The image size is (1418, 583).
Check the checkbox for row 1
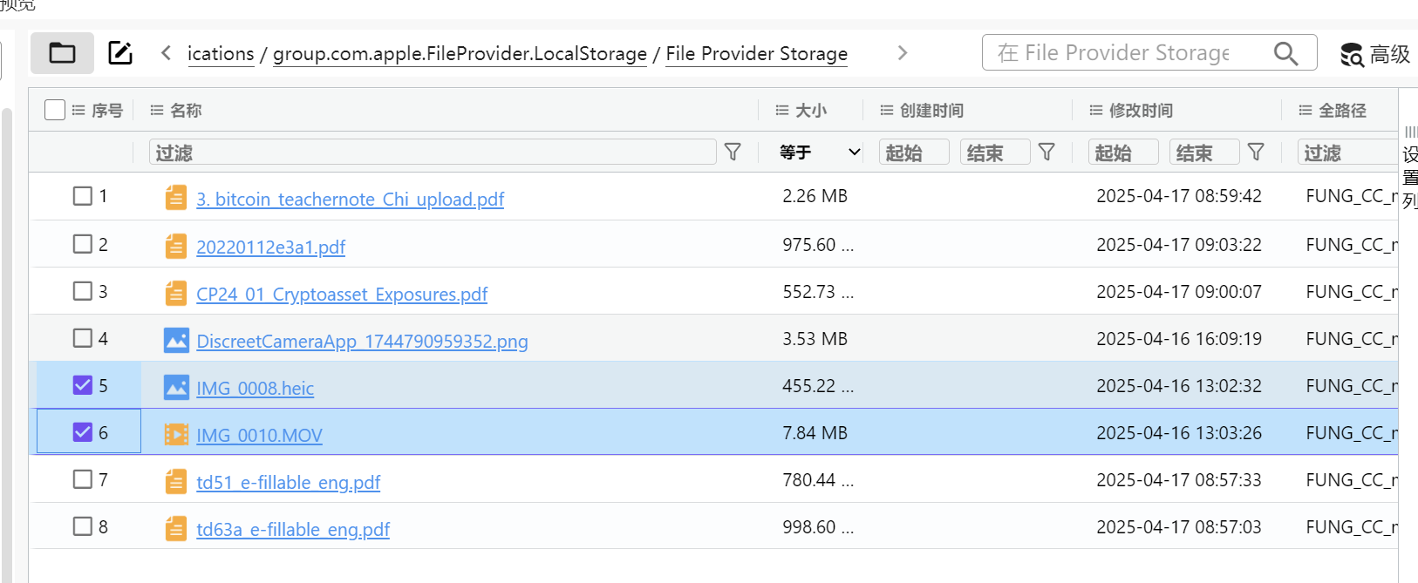pyautogui.click(x=83, y=196)
